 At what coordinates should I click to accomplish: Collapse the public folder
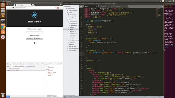point(66,12)
